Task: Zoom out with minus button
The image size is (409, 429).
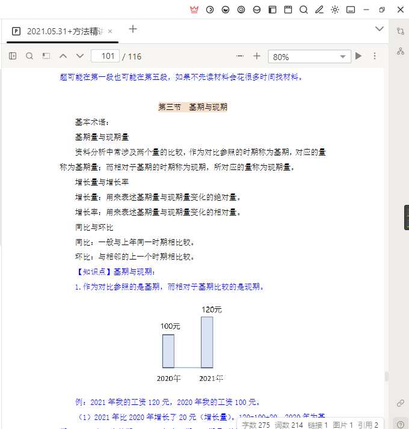Action: point(240,56)
